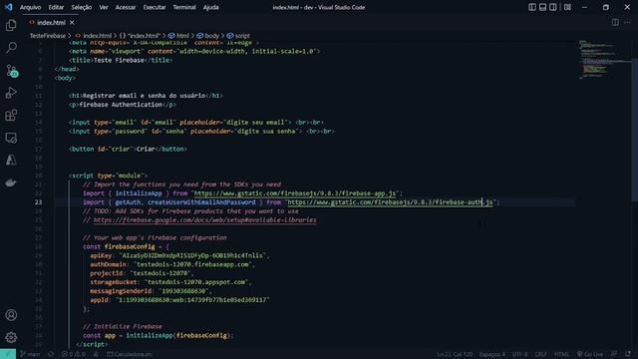Click the remote window indicator in status bar

[8, 354]
